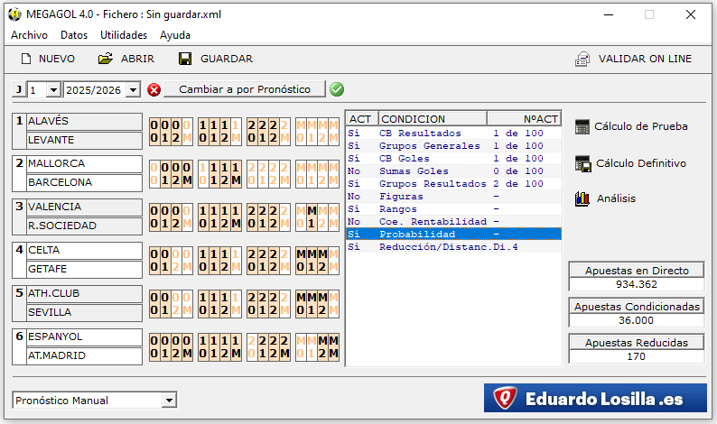Click the VALIDAR ON LINE printer icon
The height and width of the screenshot is (424, 717).
coord(582,59)
